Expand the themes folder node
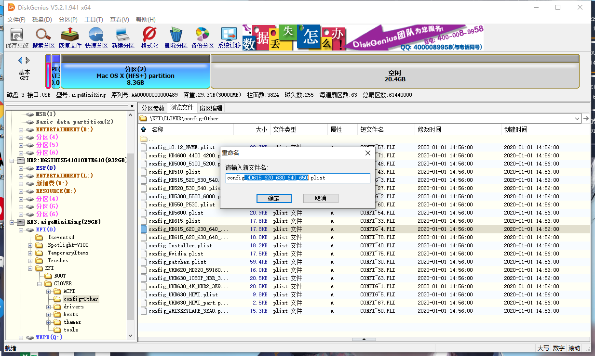 point(48,322)
